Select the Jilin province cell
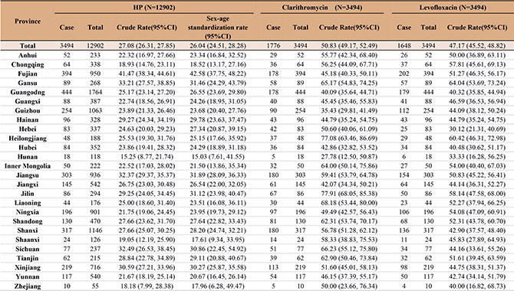This screenshot has height=291, width=514. click(x=28, y=194)
